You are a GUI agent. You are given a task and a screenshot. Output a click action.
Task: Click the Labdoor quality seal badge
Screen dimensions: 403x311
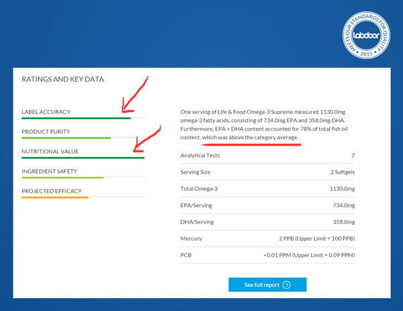366,35
